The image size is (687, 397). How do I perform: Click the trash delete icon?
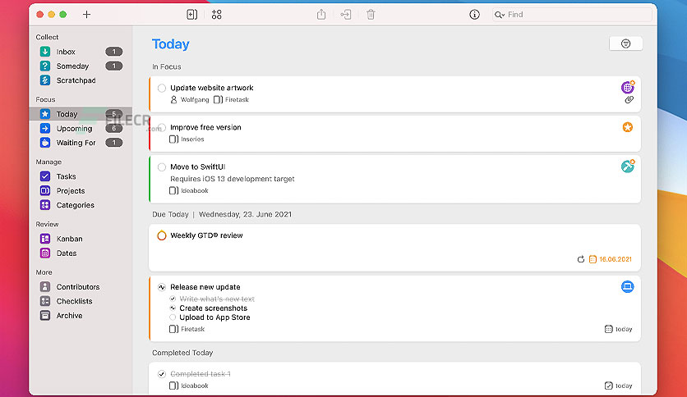371,15
